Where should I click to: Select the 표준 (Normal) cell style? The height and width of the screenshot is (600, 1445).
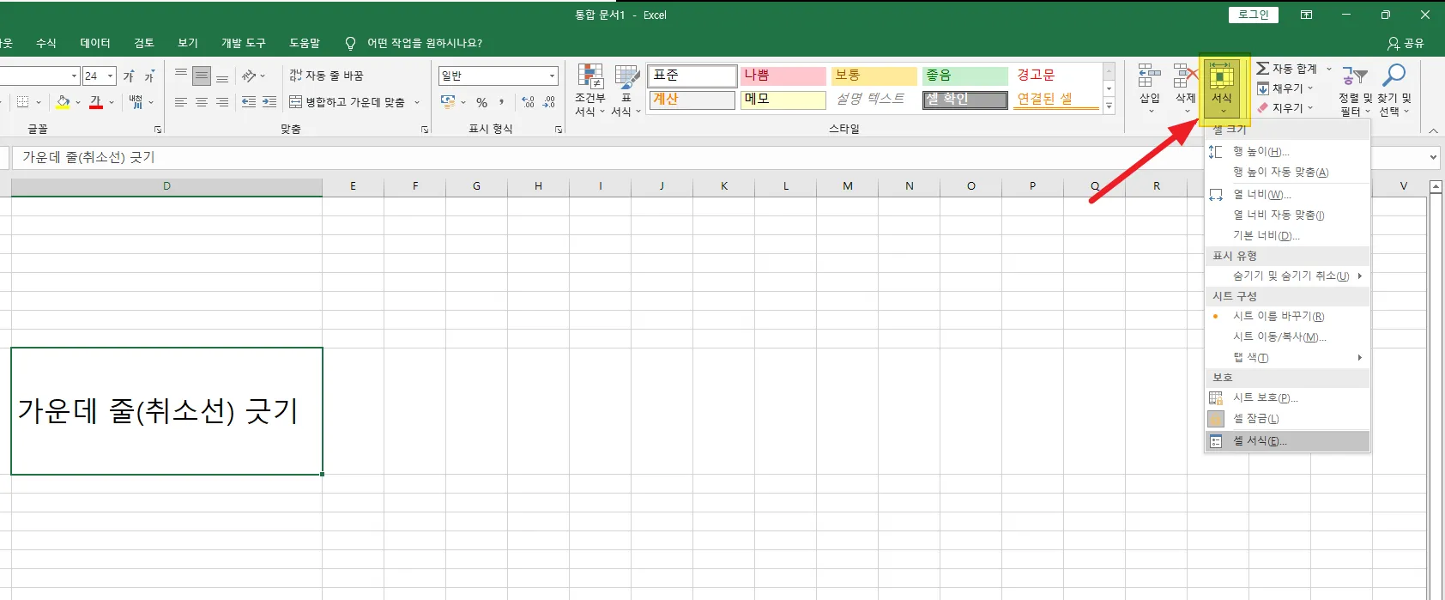click(x=692, y=76)
